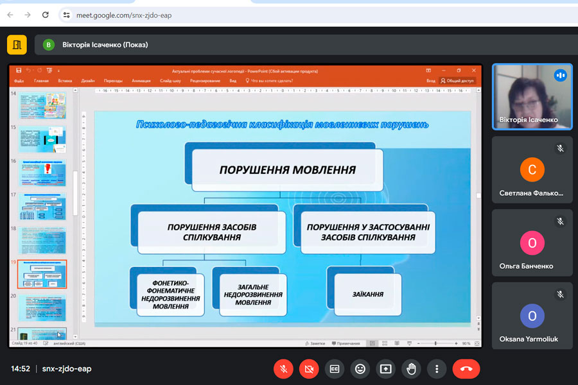The image size is (578, 385).
Task: Open the Слайд-шоу ribbon tab
Action: point(170,81)
